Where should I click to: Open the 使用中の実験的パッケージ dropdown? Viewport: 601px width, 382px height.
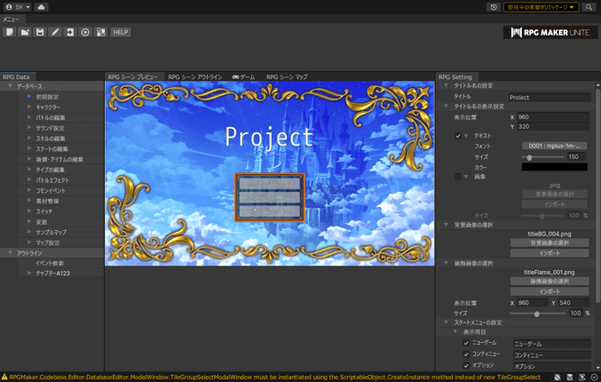(541, 7)
